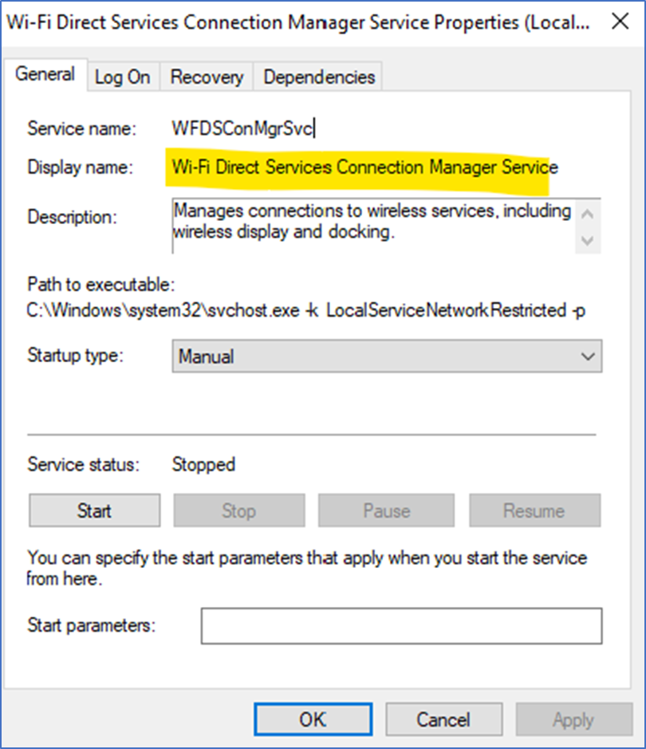Click the WFDSConMgrSvc service name text
Viewport: 646px width, 749px height.
243,128
